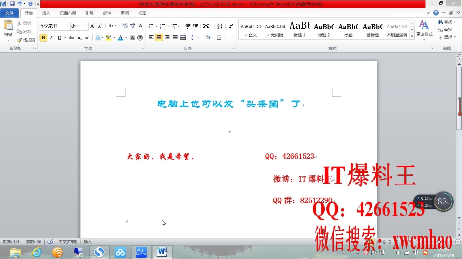The image size is (462, 259).
Task: Sort text with the A-Z icon
Action: pos(220,26)
